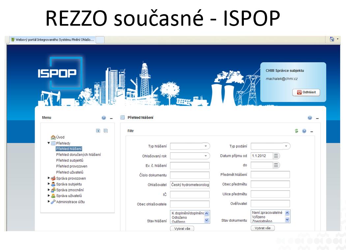The height and width of the screenshot is (250, 346).
Task: Select 'Není zpracovatelné' in Stav dokumentu
Action: coord(267,212)
